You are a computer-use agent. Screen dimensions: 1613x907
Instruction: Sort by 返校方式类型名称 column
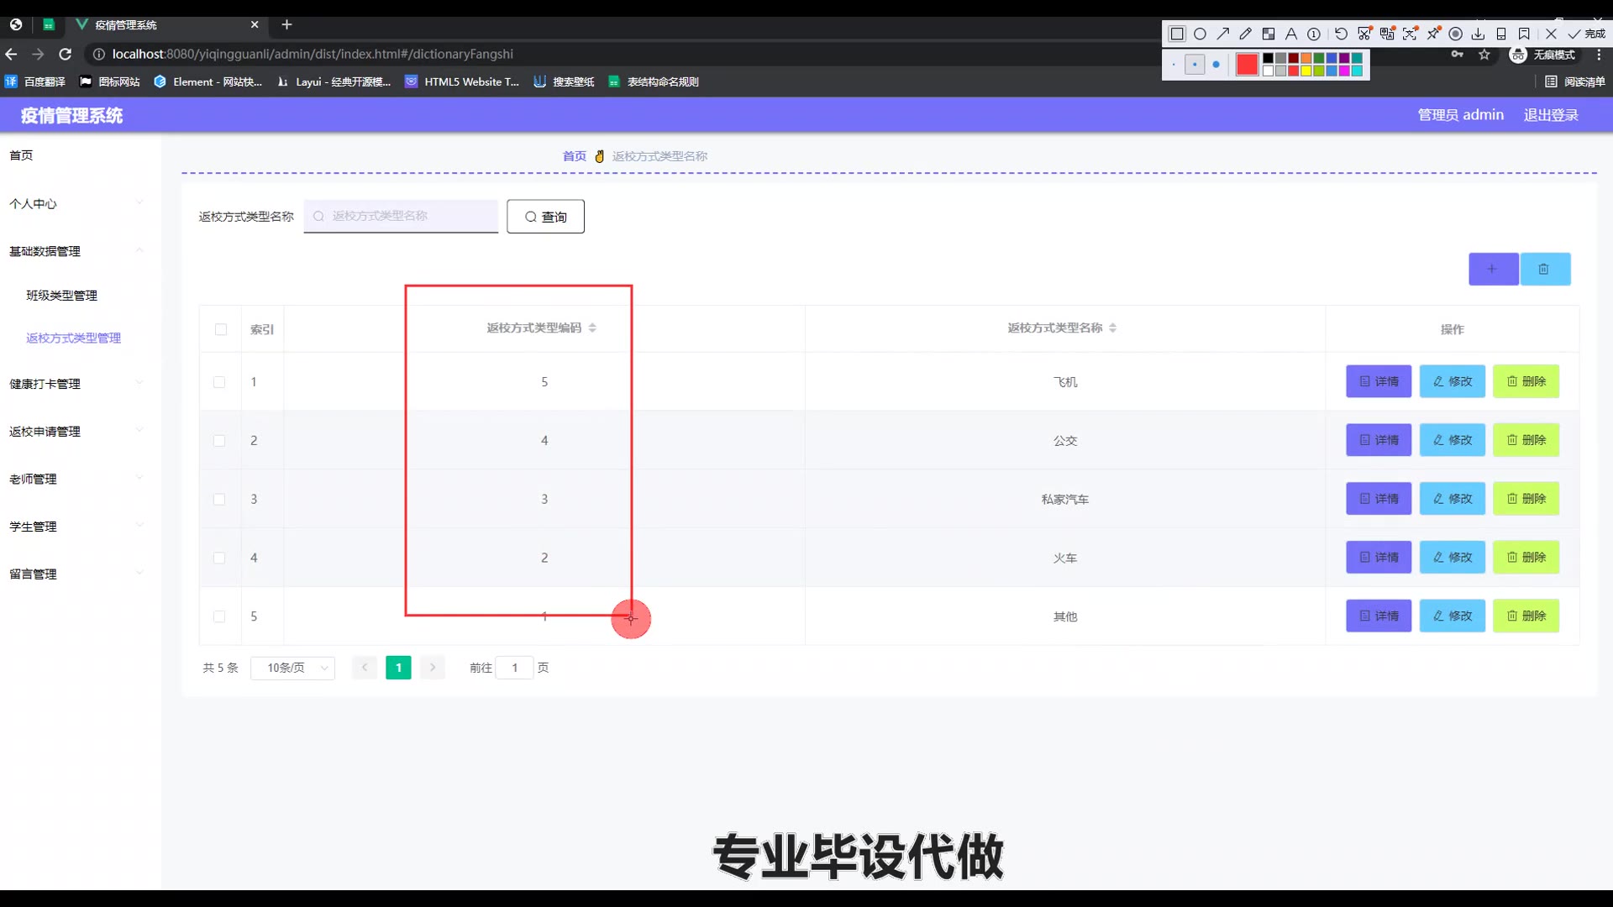[1113, 328]
